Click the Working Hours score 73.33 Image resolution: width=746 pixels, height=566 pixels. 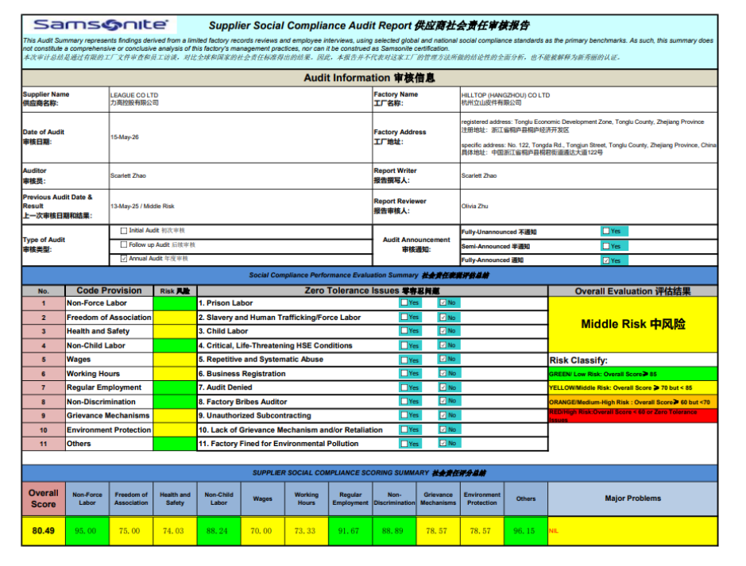pos(306,531)
